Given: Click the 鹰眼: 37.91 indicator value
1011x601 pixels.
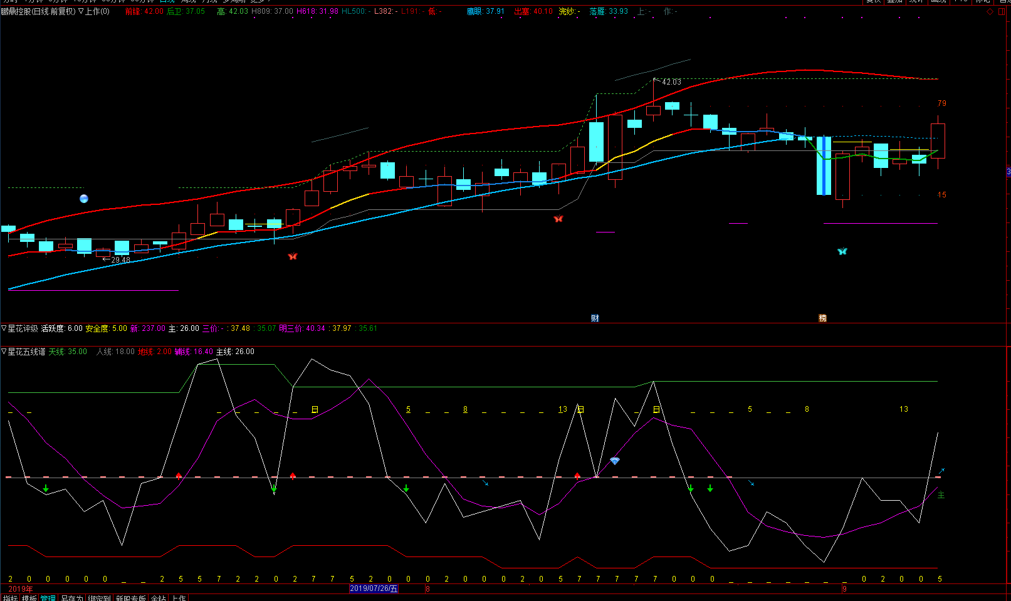Looking at the screenshot, I should pyautogui.click(x=486, y=11).
